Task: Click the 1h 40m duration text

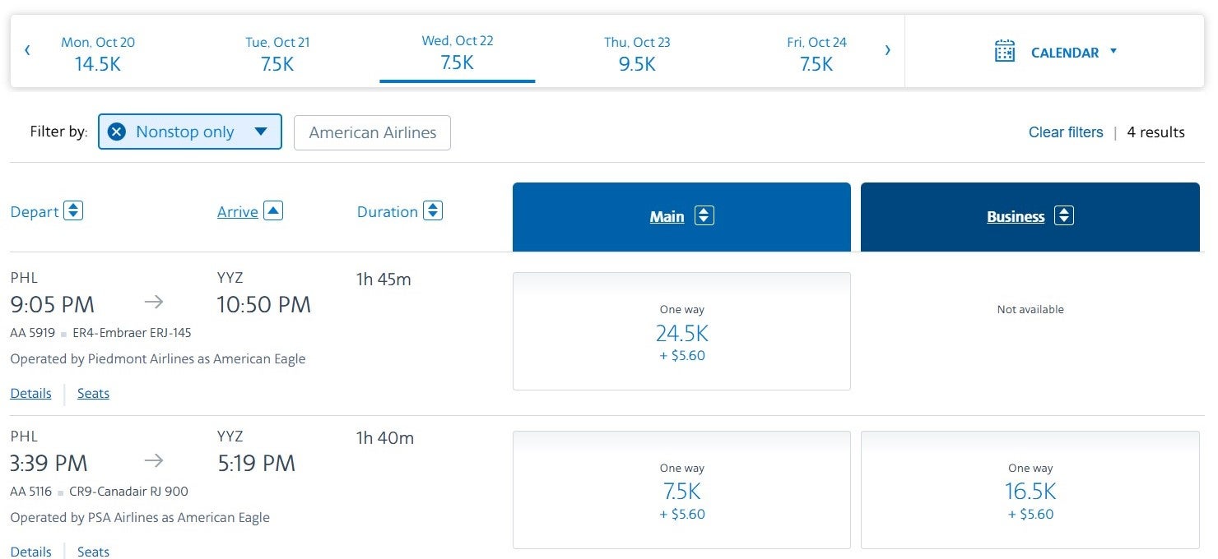Action: coord(384,438)
